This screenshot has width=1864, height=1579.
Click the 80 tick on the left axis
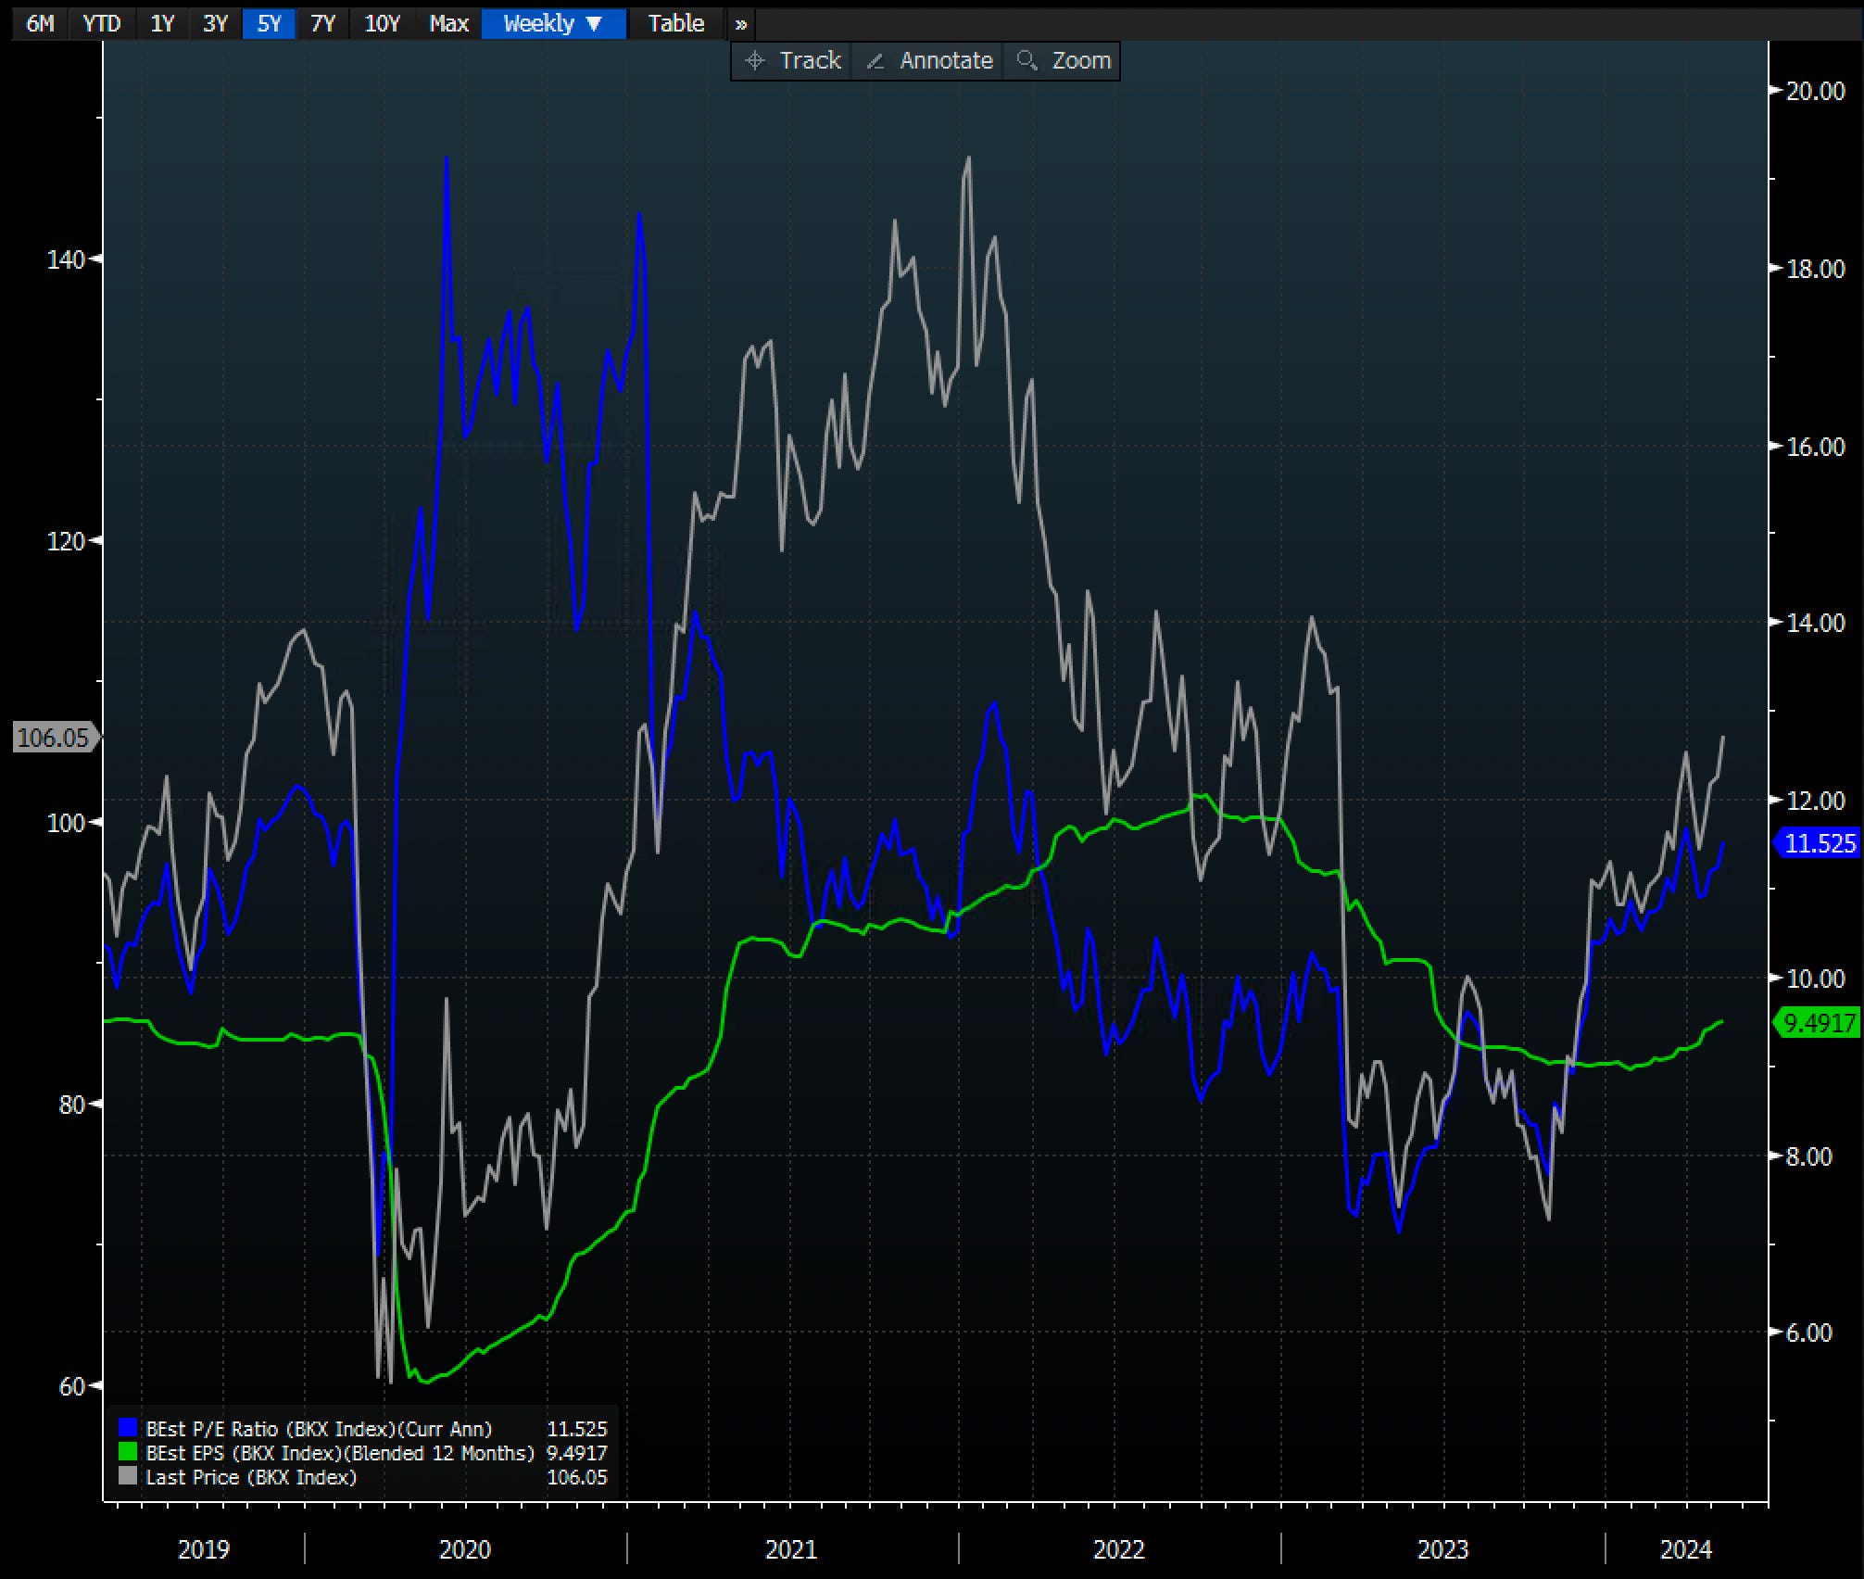pyautogui.click(x=72, y=1105)
